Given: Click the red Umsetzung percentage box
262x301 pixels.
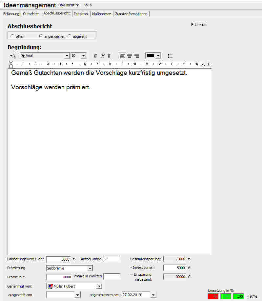Looking at the screenshot, I should coord(213,296).
